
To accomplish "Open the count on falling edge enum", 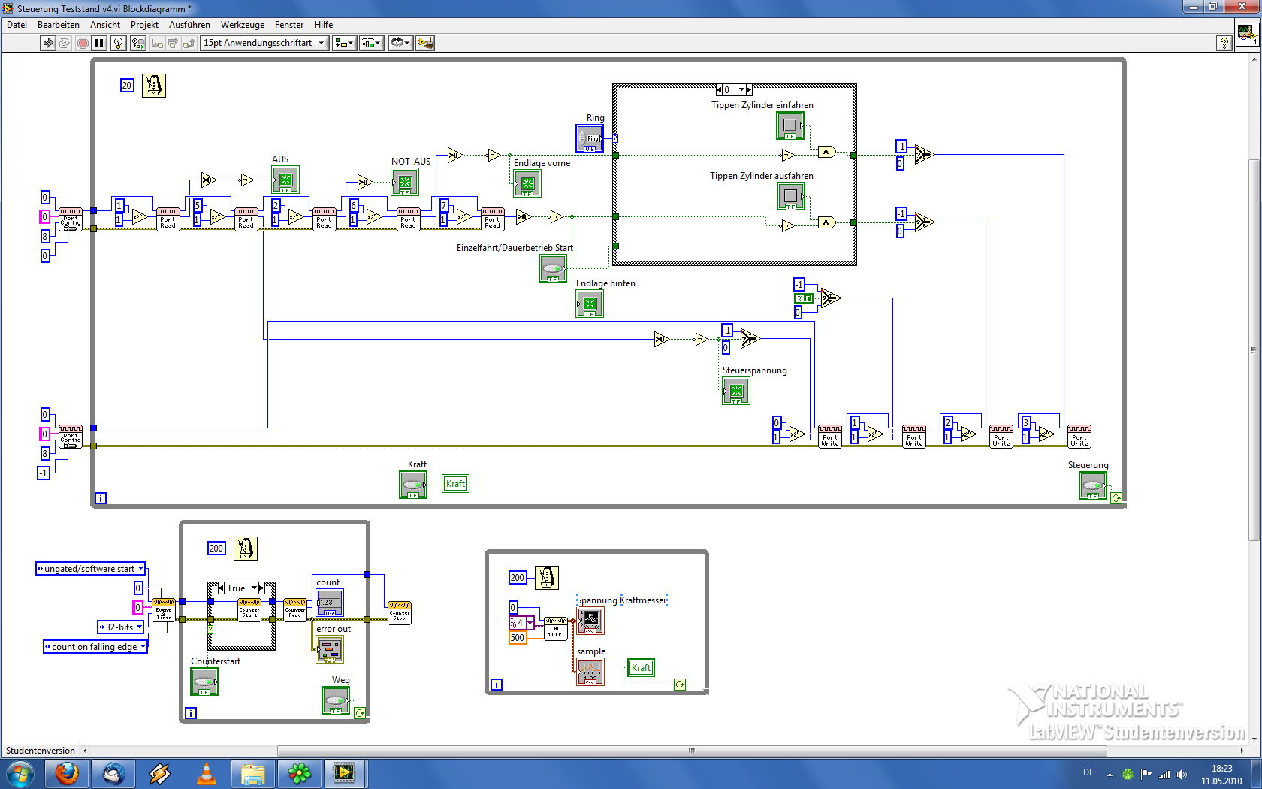I will [x=95, y=647].
